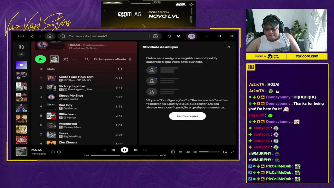Click the savicore.com sponsor label
The image size is (334, 188).
(307, 56)
